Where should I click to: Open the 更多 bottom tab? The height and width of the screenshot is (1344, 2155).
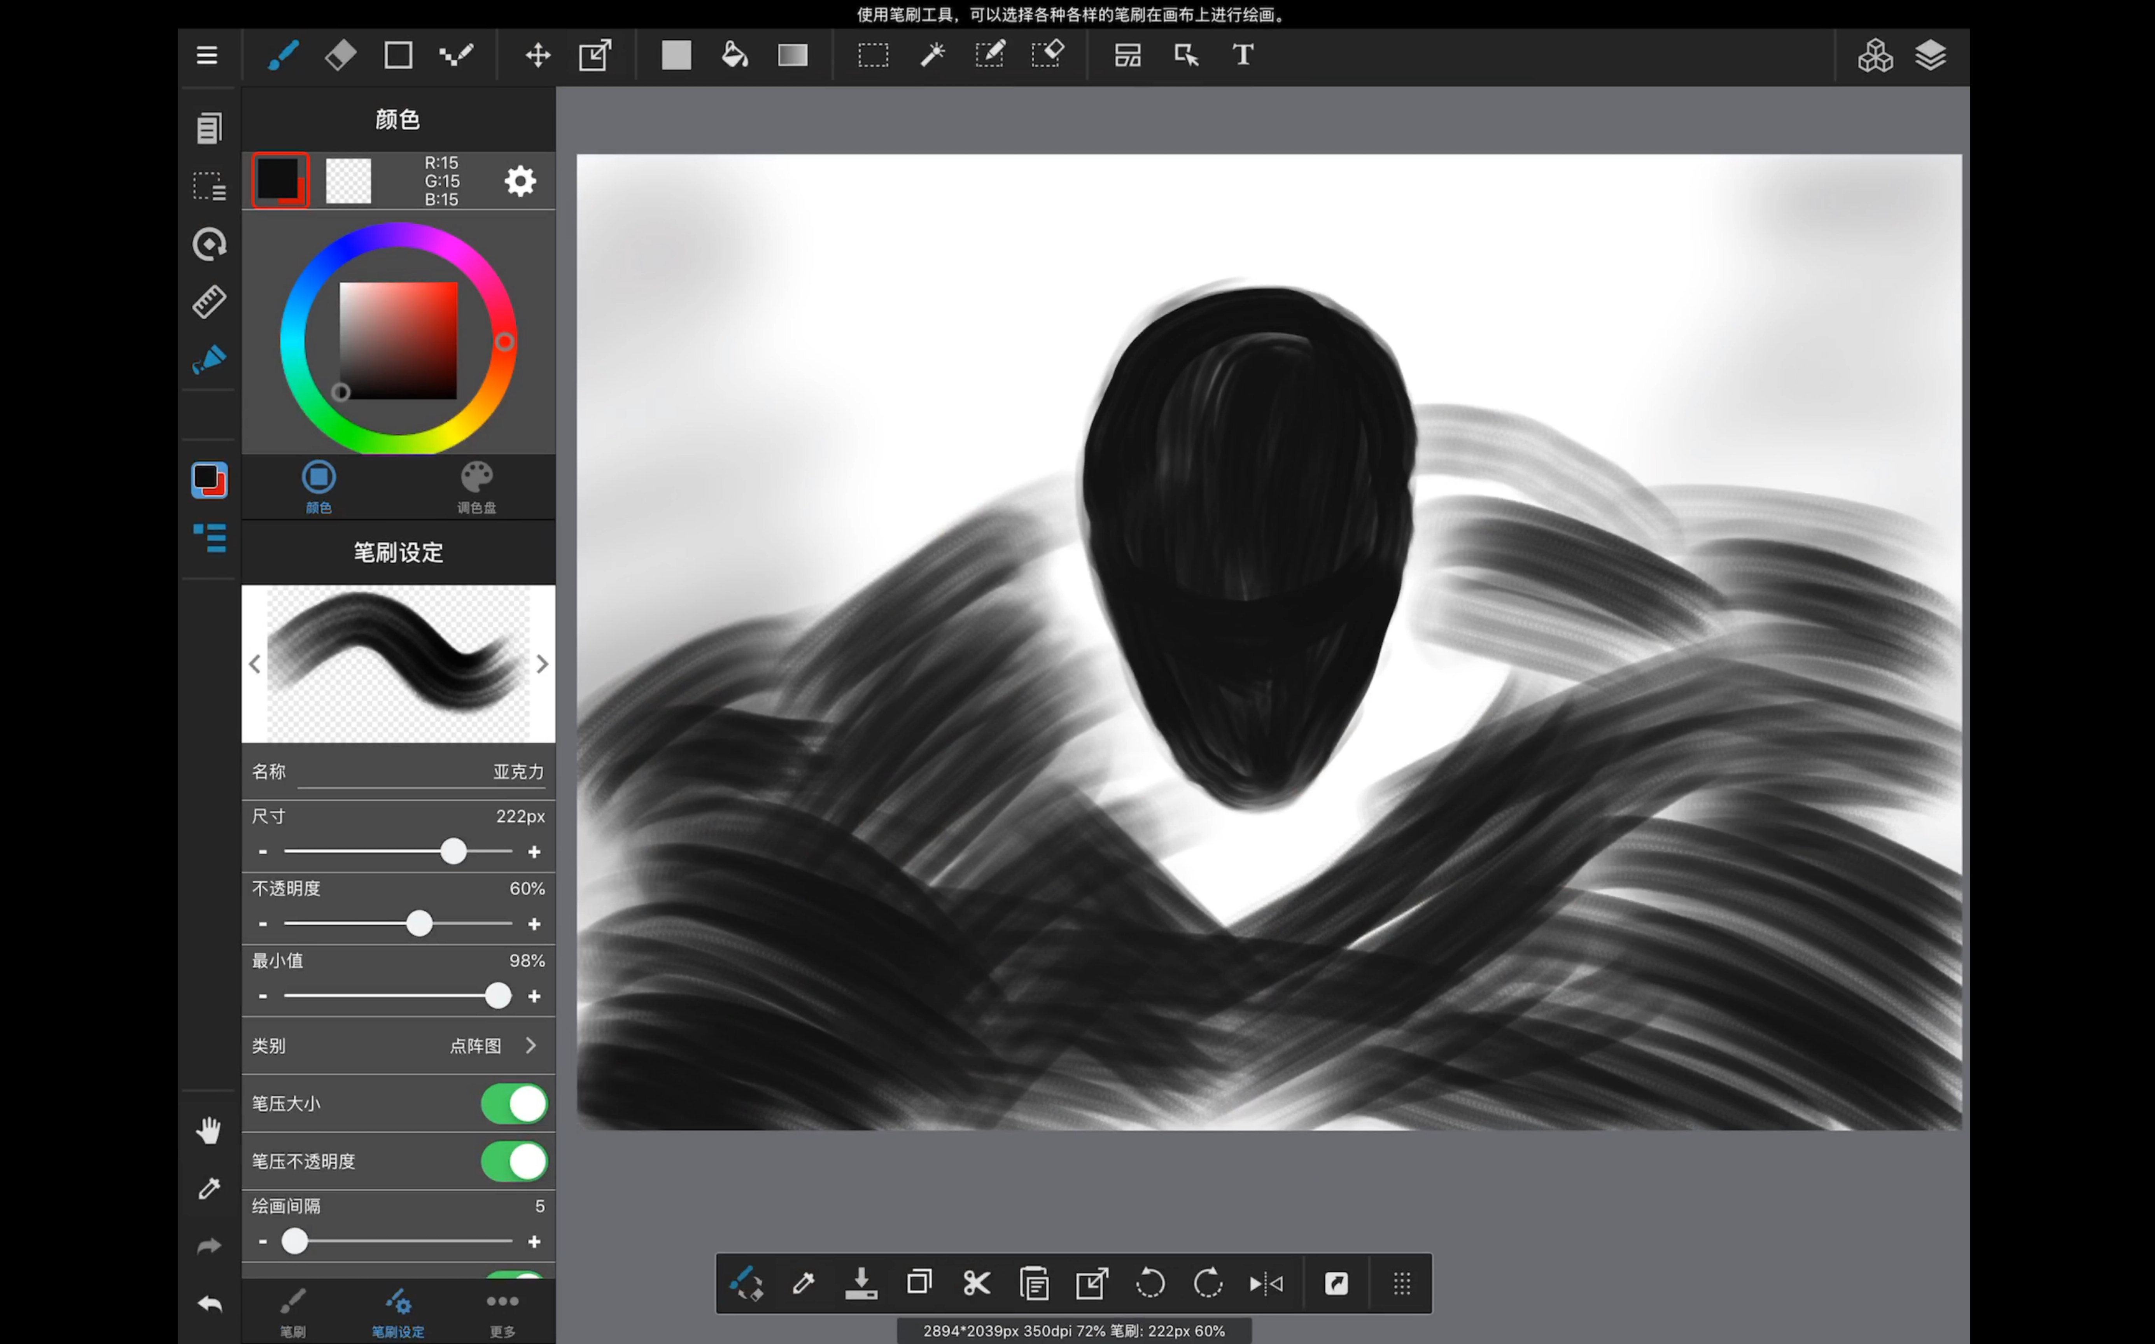pyautogui.click(x=502, y=1313)
